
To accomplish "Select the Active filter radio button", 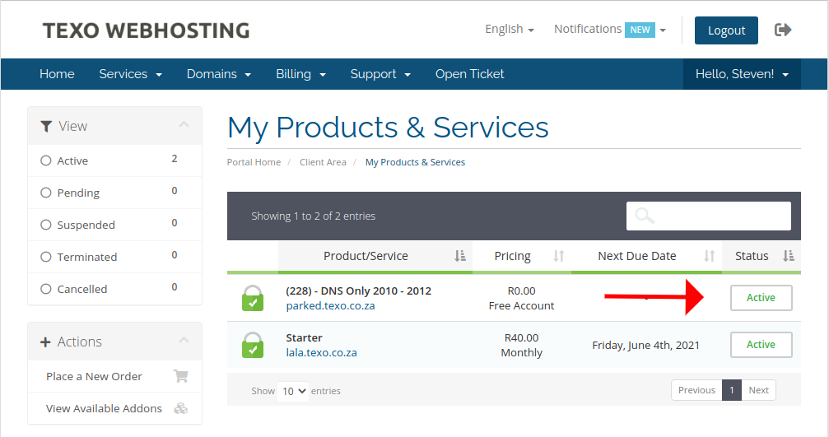I will coord(46,160).
